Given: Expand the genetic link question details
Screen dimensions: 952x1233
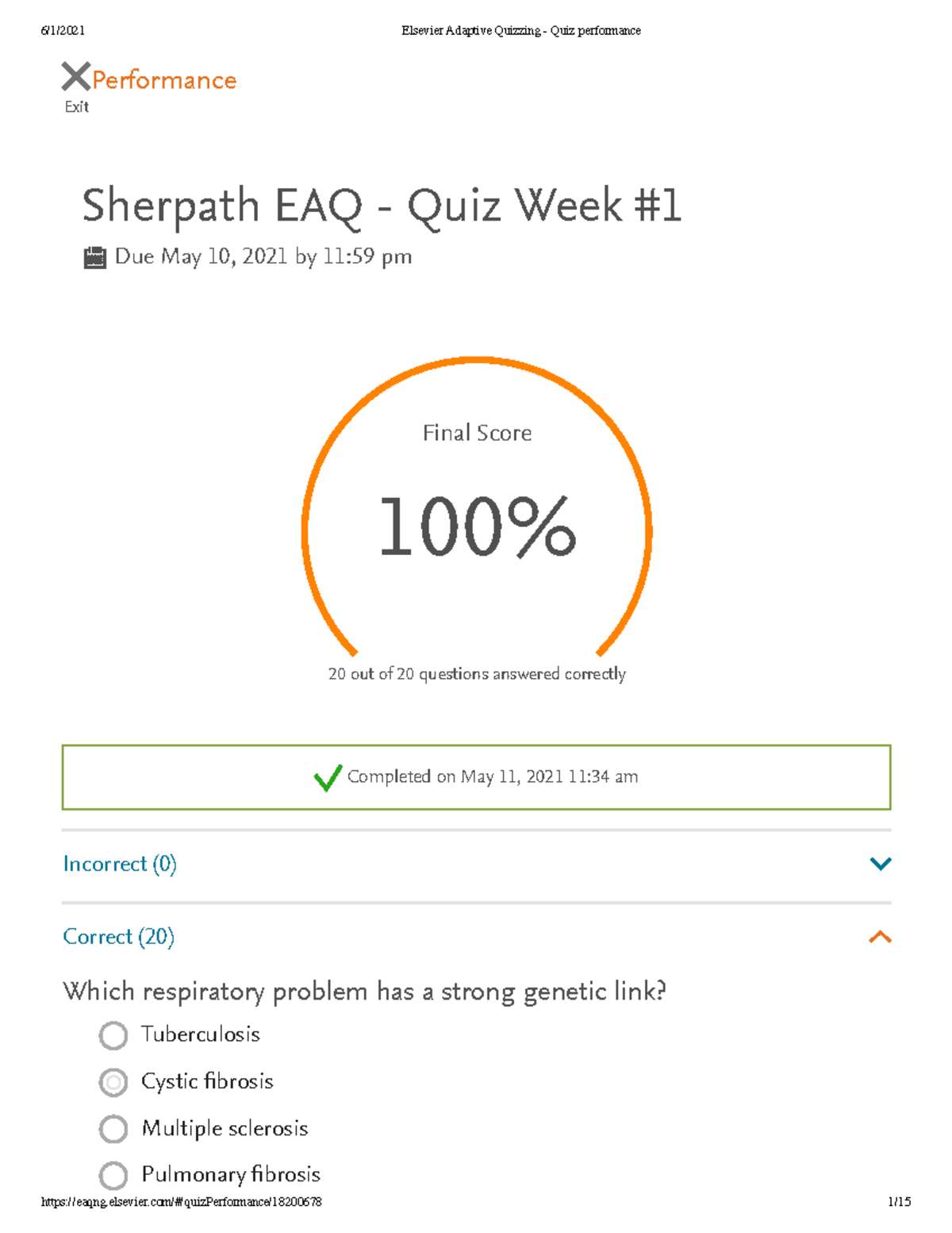Looking at the screenshot, I should pyautogui.click(x=365, y=991).
